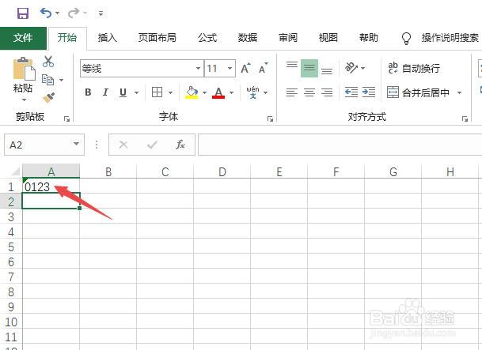
Task: Switch to the 插入 tab
Action: pyautogui.click(x=108, y=38)
